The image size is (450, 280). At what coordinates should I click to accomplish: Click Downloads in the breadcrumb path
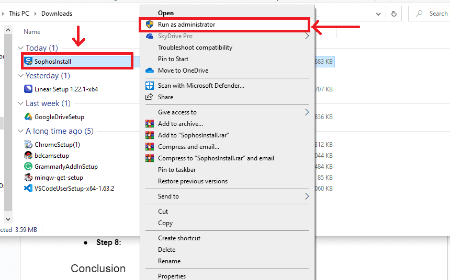click(x=57, y=14)
